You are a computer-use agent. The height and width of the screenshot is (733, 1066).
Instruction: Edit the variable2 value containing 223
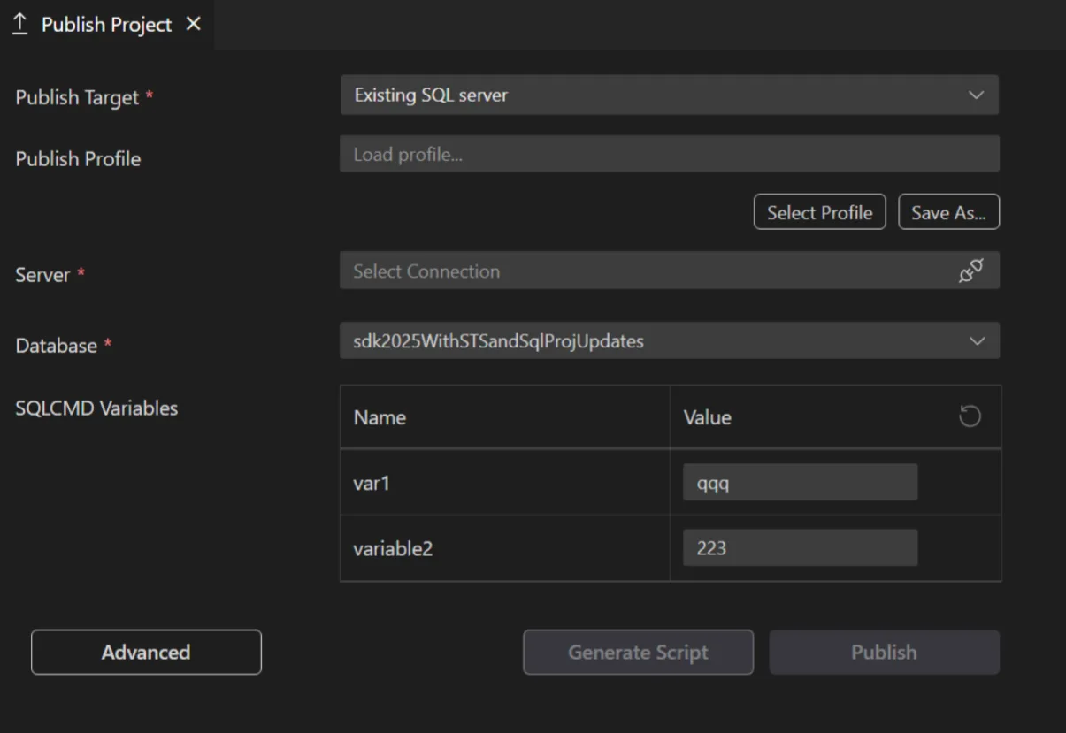point(800,547)
